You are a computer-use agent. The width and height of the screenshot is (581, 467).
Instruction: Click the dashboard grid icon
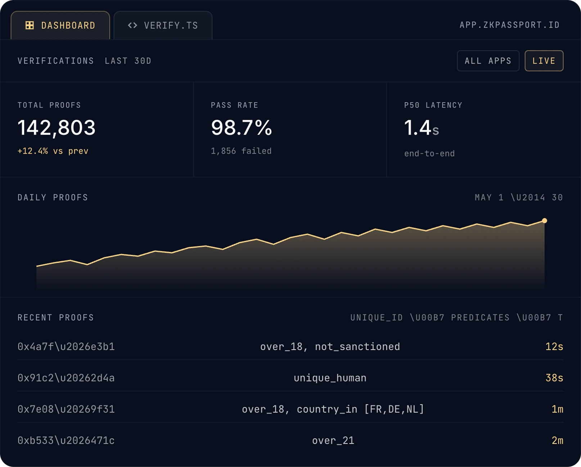[x=30, y=25]
